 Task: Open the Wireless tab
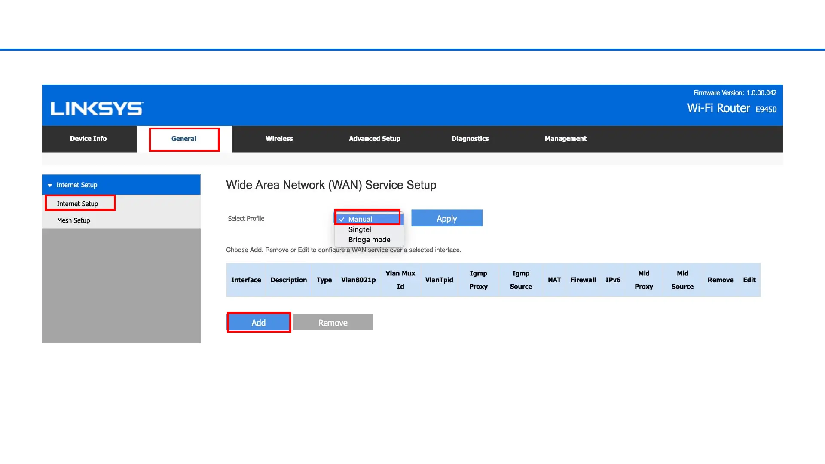279,139
